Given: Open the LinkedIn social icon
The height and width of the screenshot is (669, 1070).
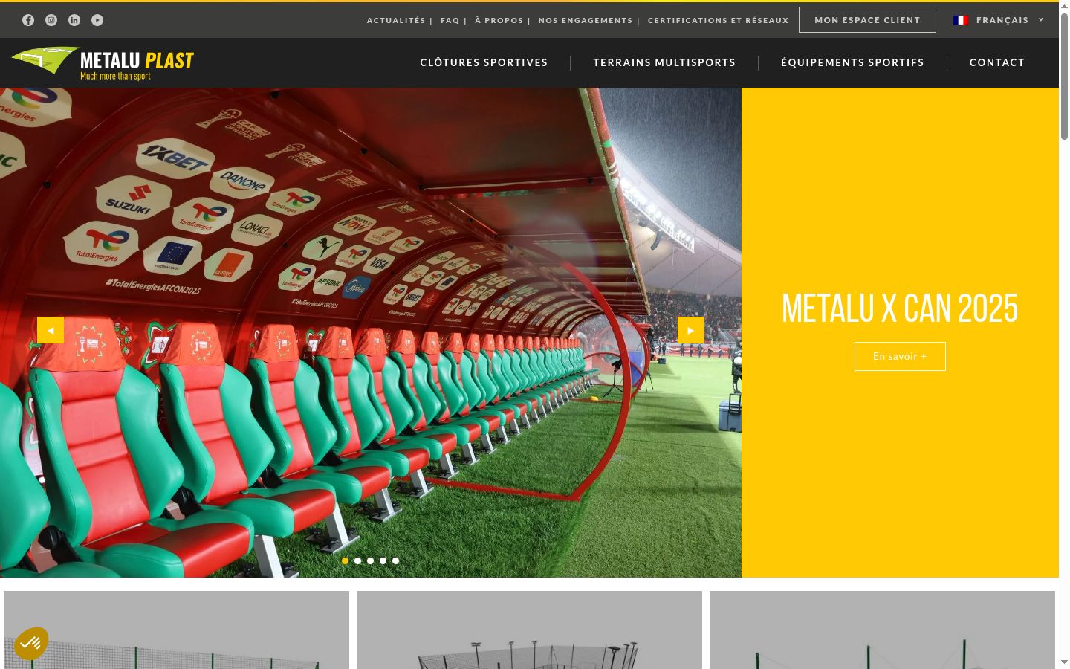Looking at the screenshot, I should tap(74, 20).
